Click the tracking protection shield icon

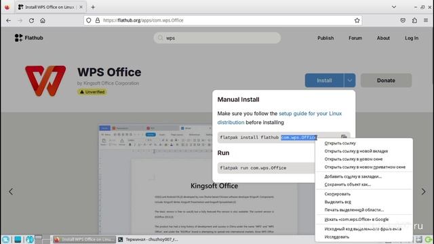click(x=89, y=20)
